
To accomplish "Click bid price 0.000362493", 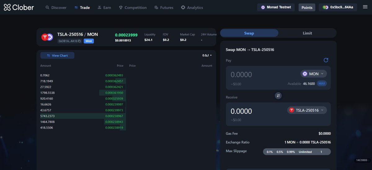I will coord(114,75).
